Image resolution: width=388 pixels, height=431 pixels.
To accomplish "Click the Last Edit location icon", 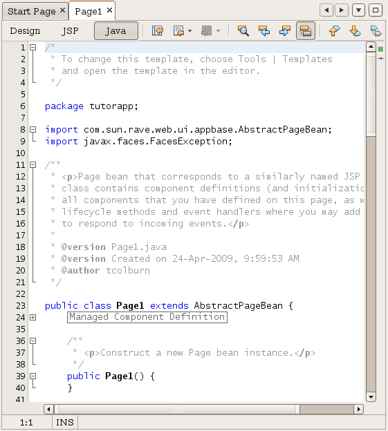I will tap(158, 31).
